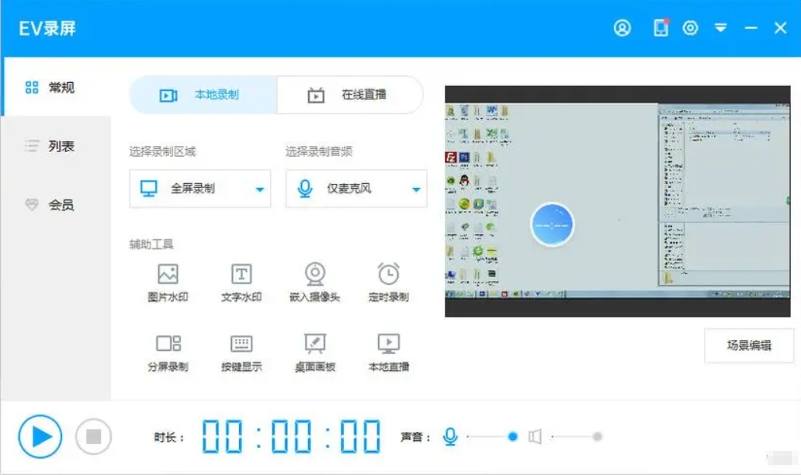Click the 选择录制音频 label
This screenshot has width=801, height=475.
point(319,151)
